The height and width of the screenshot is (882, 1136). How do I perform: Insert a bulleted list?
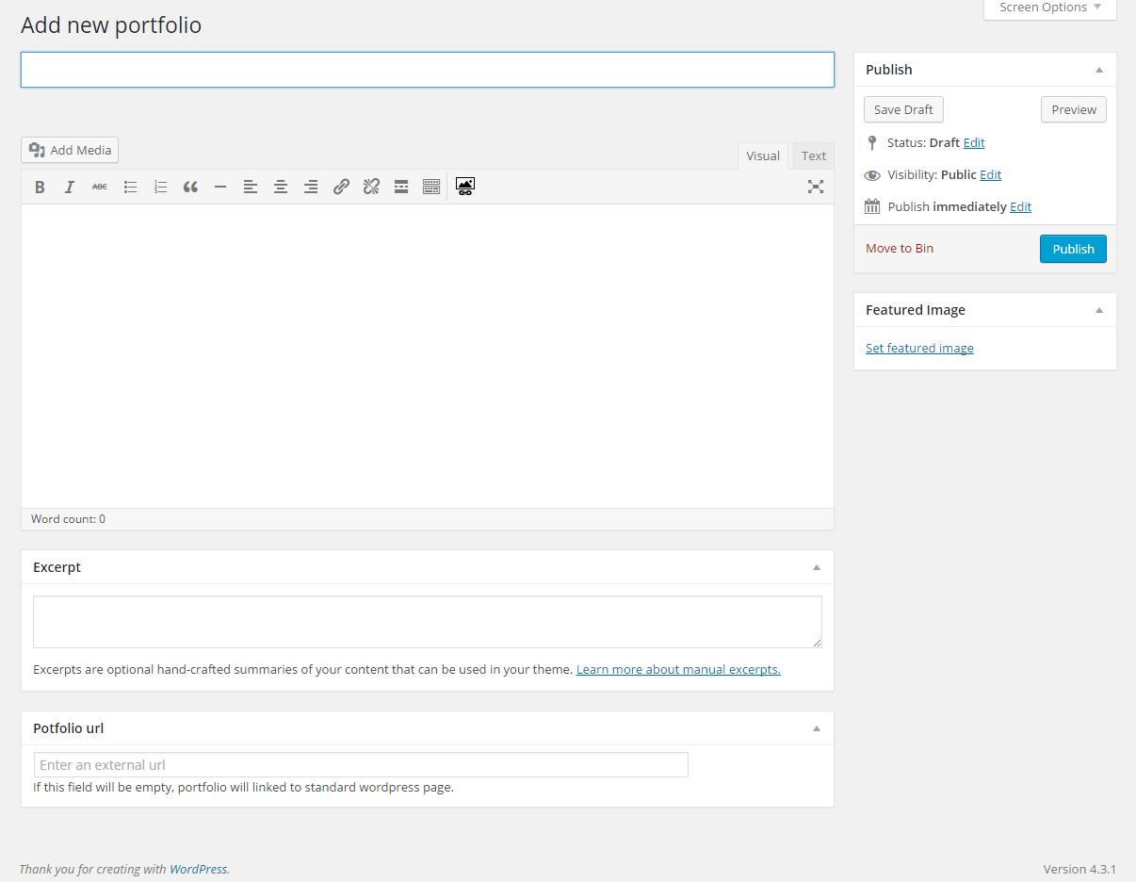[x=130, y=187]
